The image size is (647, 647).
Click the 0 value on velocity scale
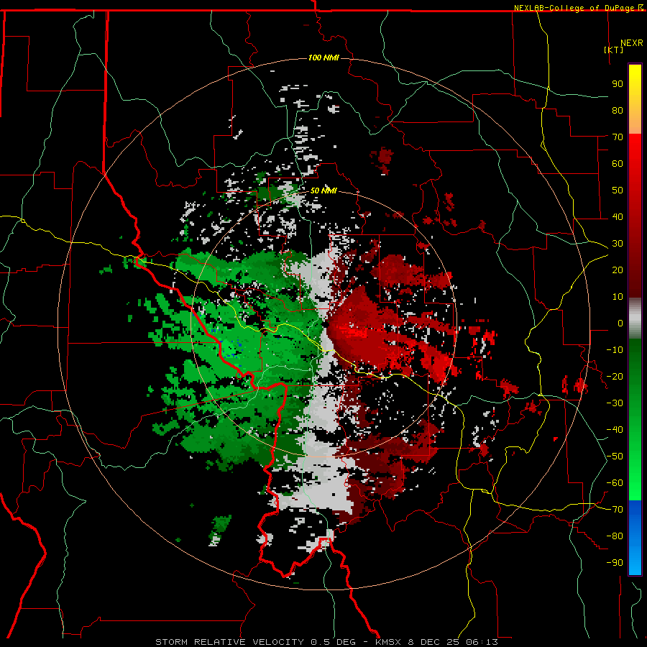[x=620, y=323]
